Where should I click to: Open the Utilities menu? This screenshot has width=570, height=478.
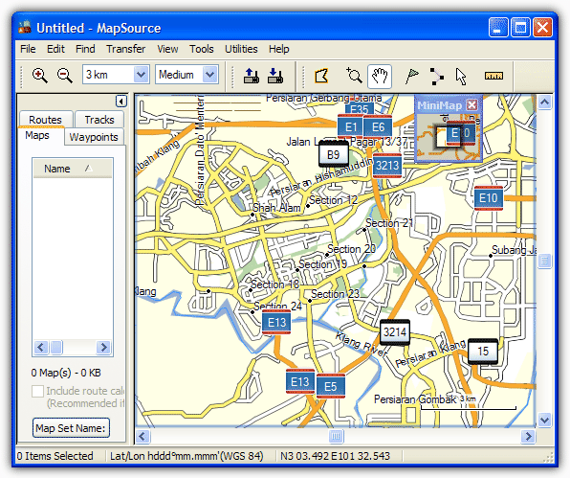coord(241,49)
